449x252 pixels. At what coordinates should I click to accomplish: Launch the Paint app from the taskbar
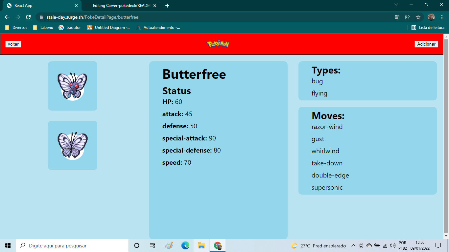coord(169,245)
